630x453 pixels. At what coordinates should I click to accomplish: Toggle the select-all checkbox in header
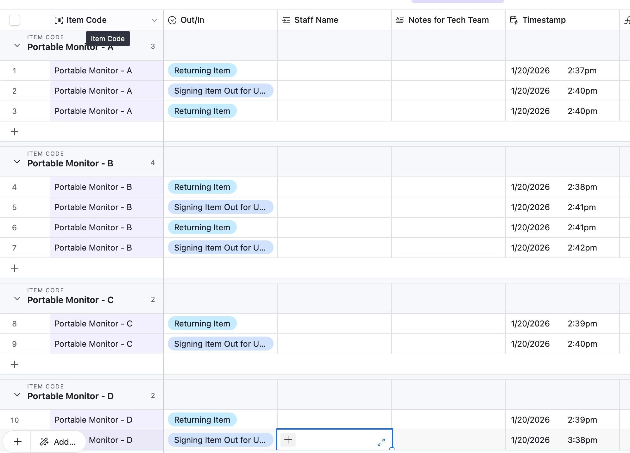pos(15,20)
